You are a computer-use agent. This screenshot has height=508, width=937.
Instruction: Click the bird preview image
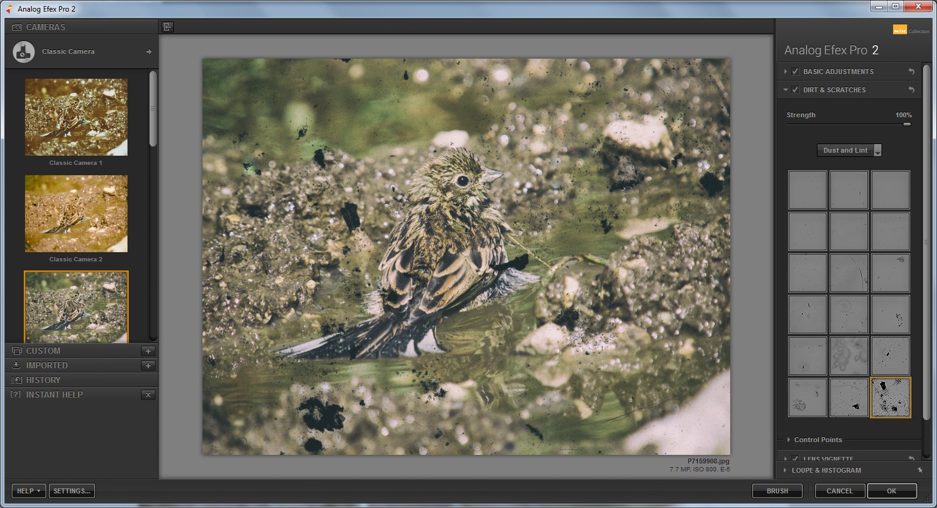click(466, 256)
